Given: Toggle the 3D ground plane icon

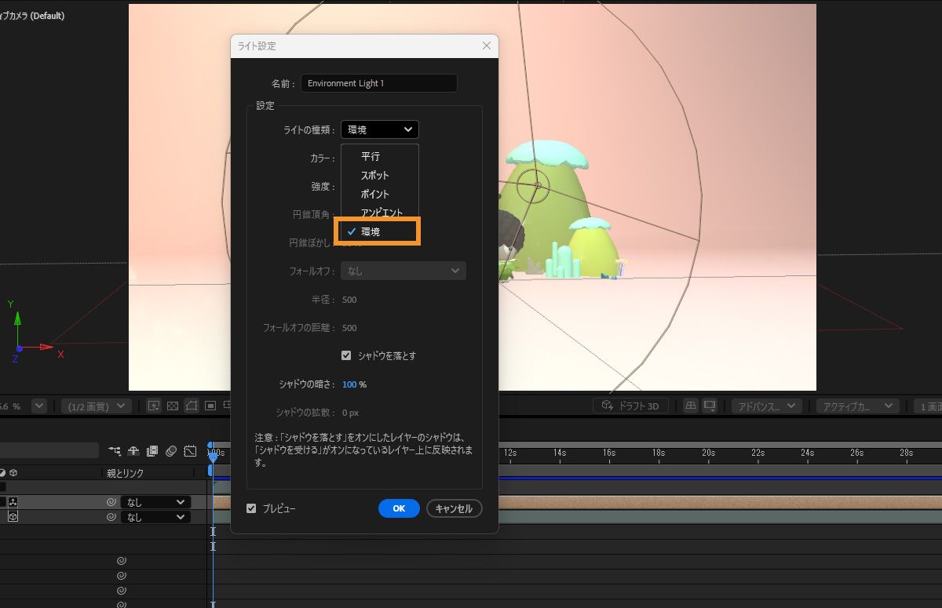Looking at the screenshot, I should click(x=691, y=406).
